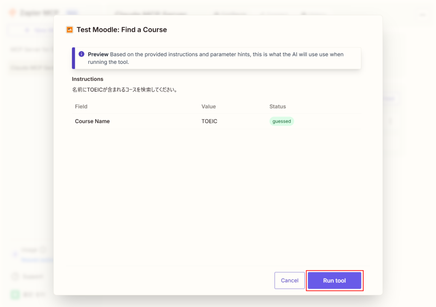
Task: Click the Value column header
Action: [x=209, y=106]
